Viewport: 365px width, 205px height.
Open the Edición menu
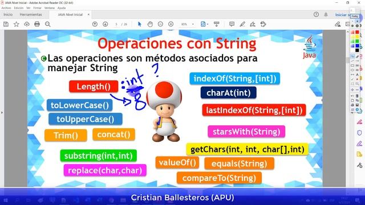point(19,8)
